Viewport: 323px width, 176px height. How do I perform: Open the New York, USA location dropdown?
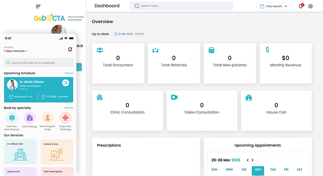16,51
